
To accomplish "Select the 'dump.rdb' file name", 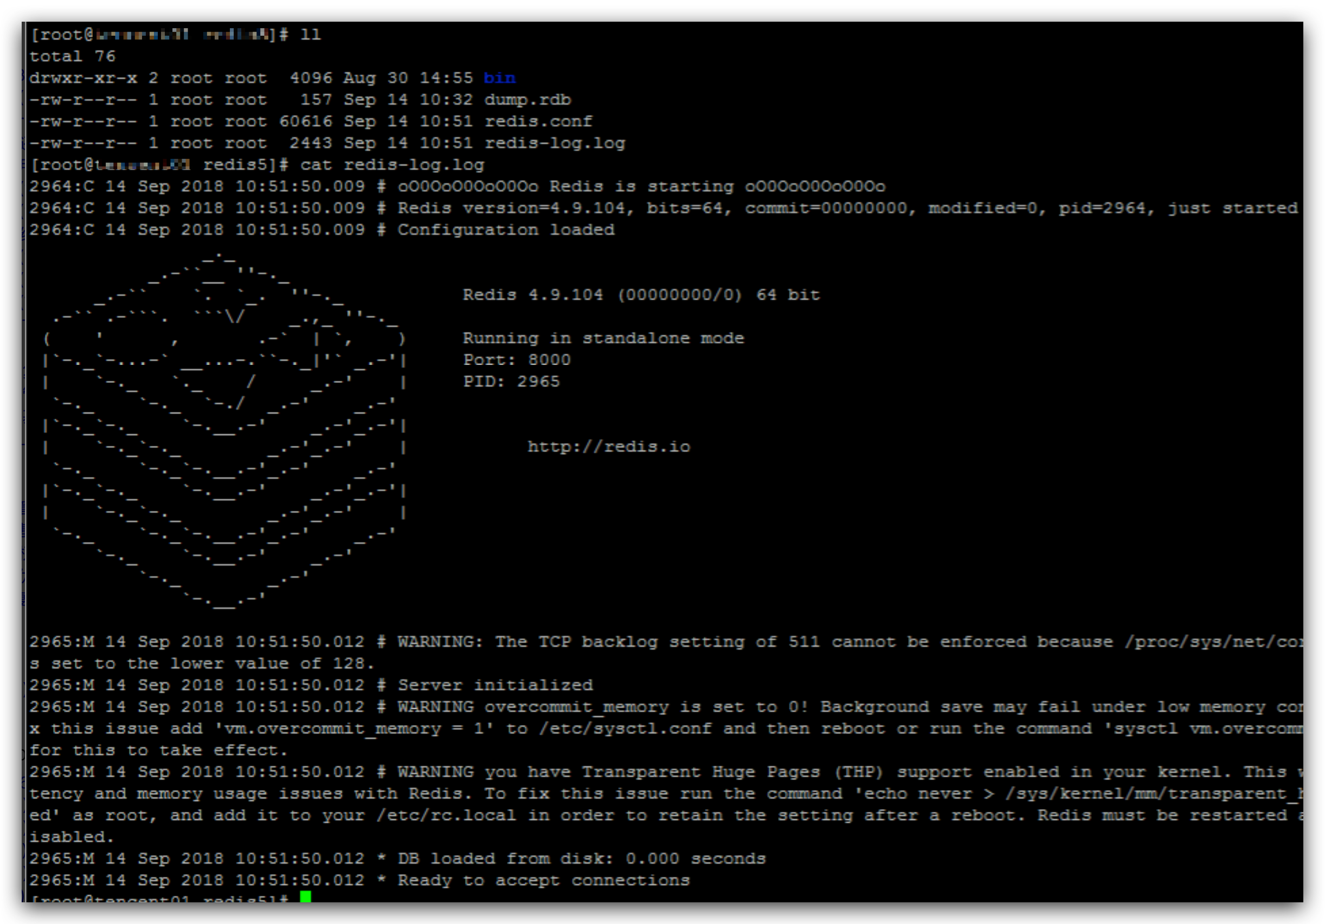I will pyautogui.click(x=527, y=100).
